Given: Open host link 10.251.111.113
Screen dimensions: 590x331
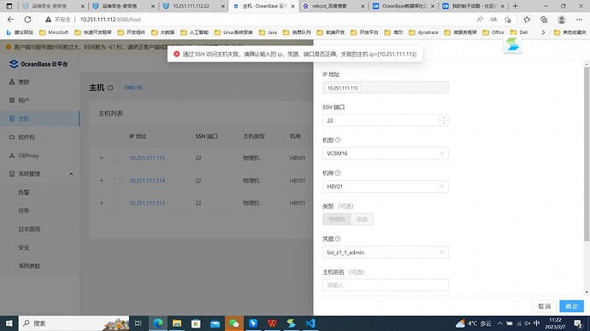Looking at the screenshot, I should 147,203.
